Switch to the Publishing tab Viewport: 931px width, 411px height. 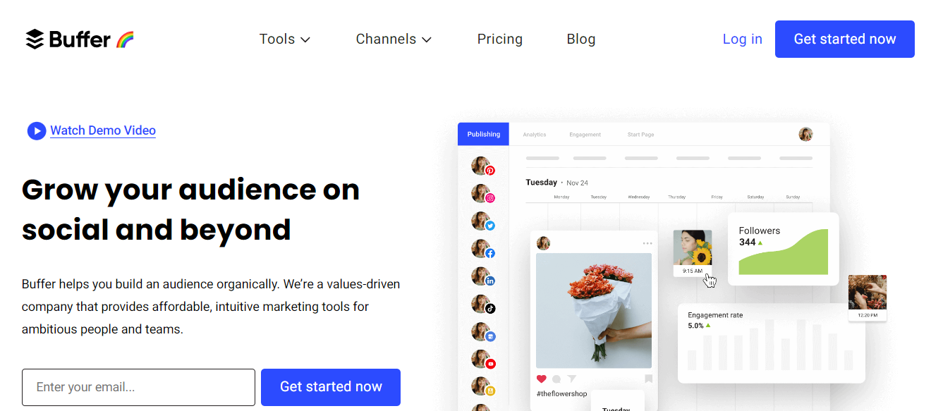click(x=483, y=135)
